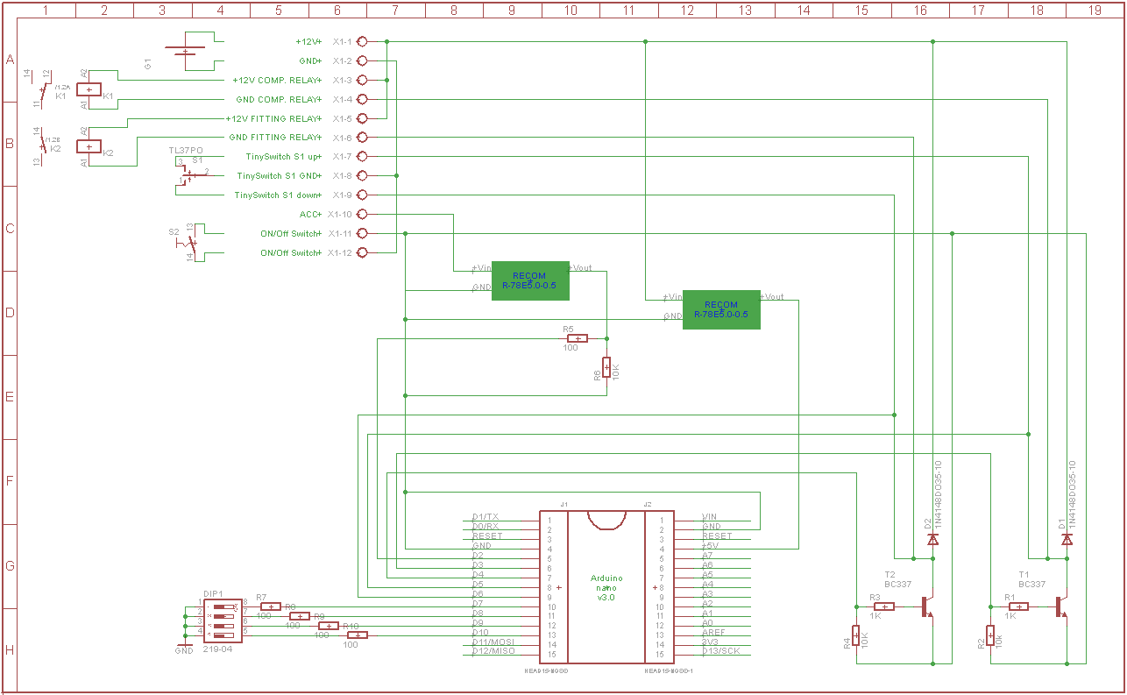
Task: Click the D7 pin label
Action: tap(478, 604)
